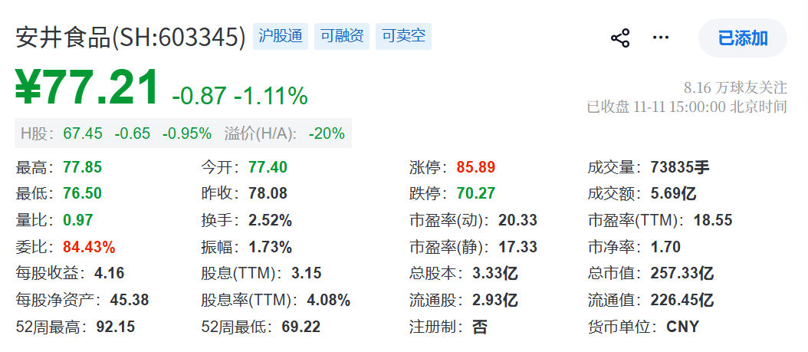Screen dimensions: 808x352
Task: Select the 可融资 tag
Action: 342,37
